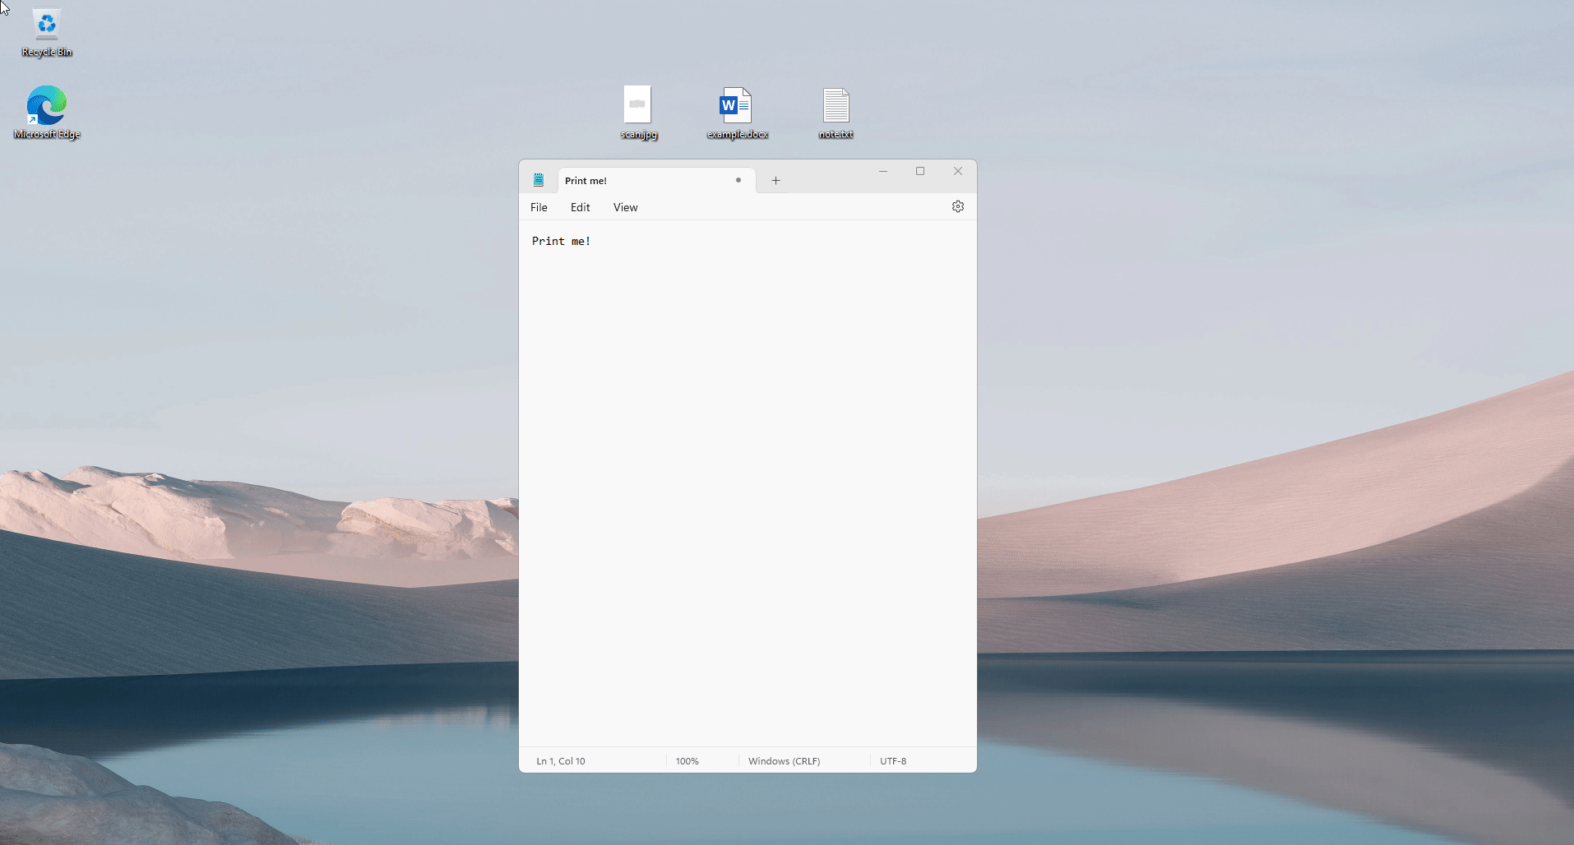Open Notepad settings gear icon
Viewport: 1574px width, 845px height.
(x=957, y=207)
